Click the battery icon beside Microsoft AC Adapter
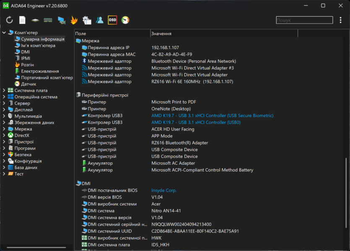350x251 pixels. tap(84, 163)
